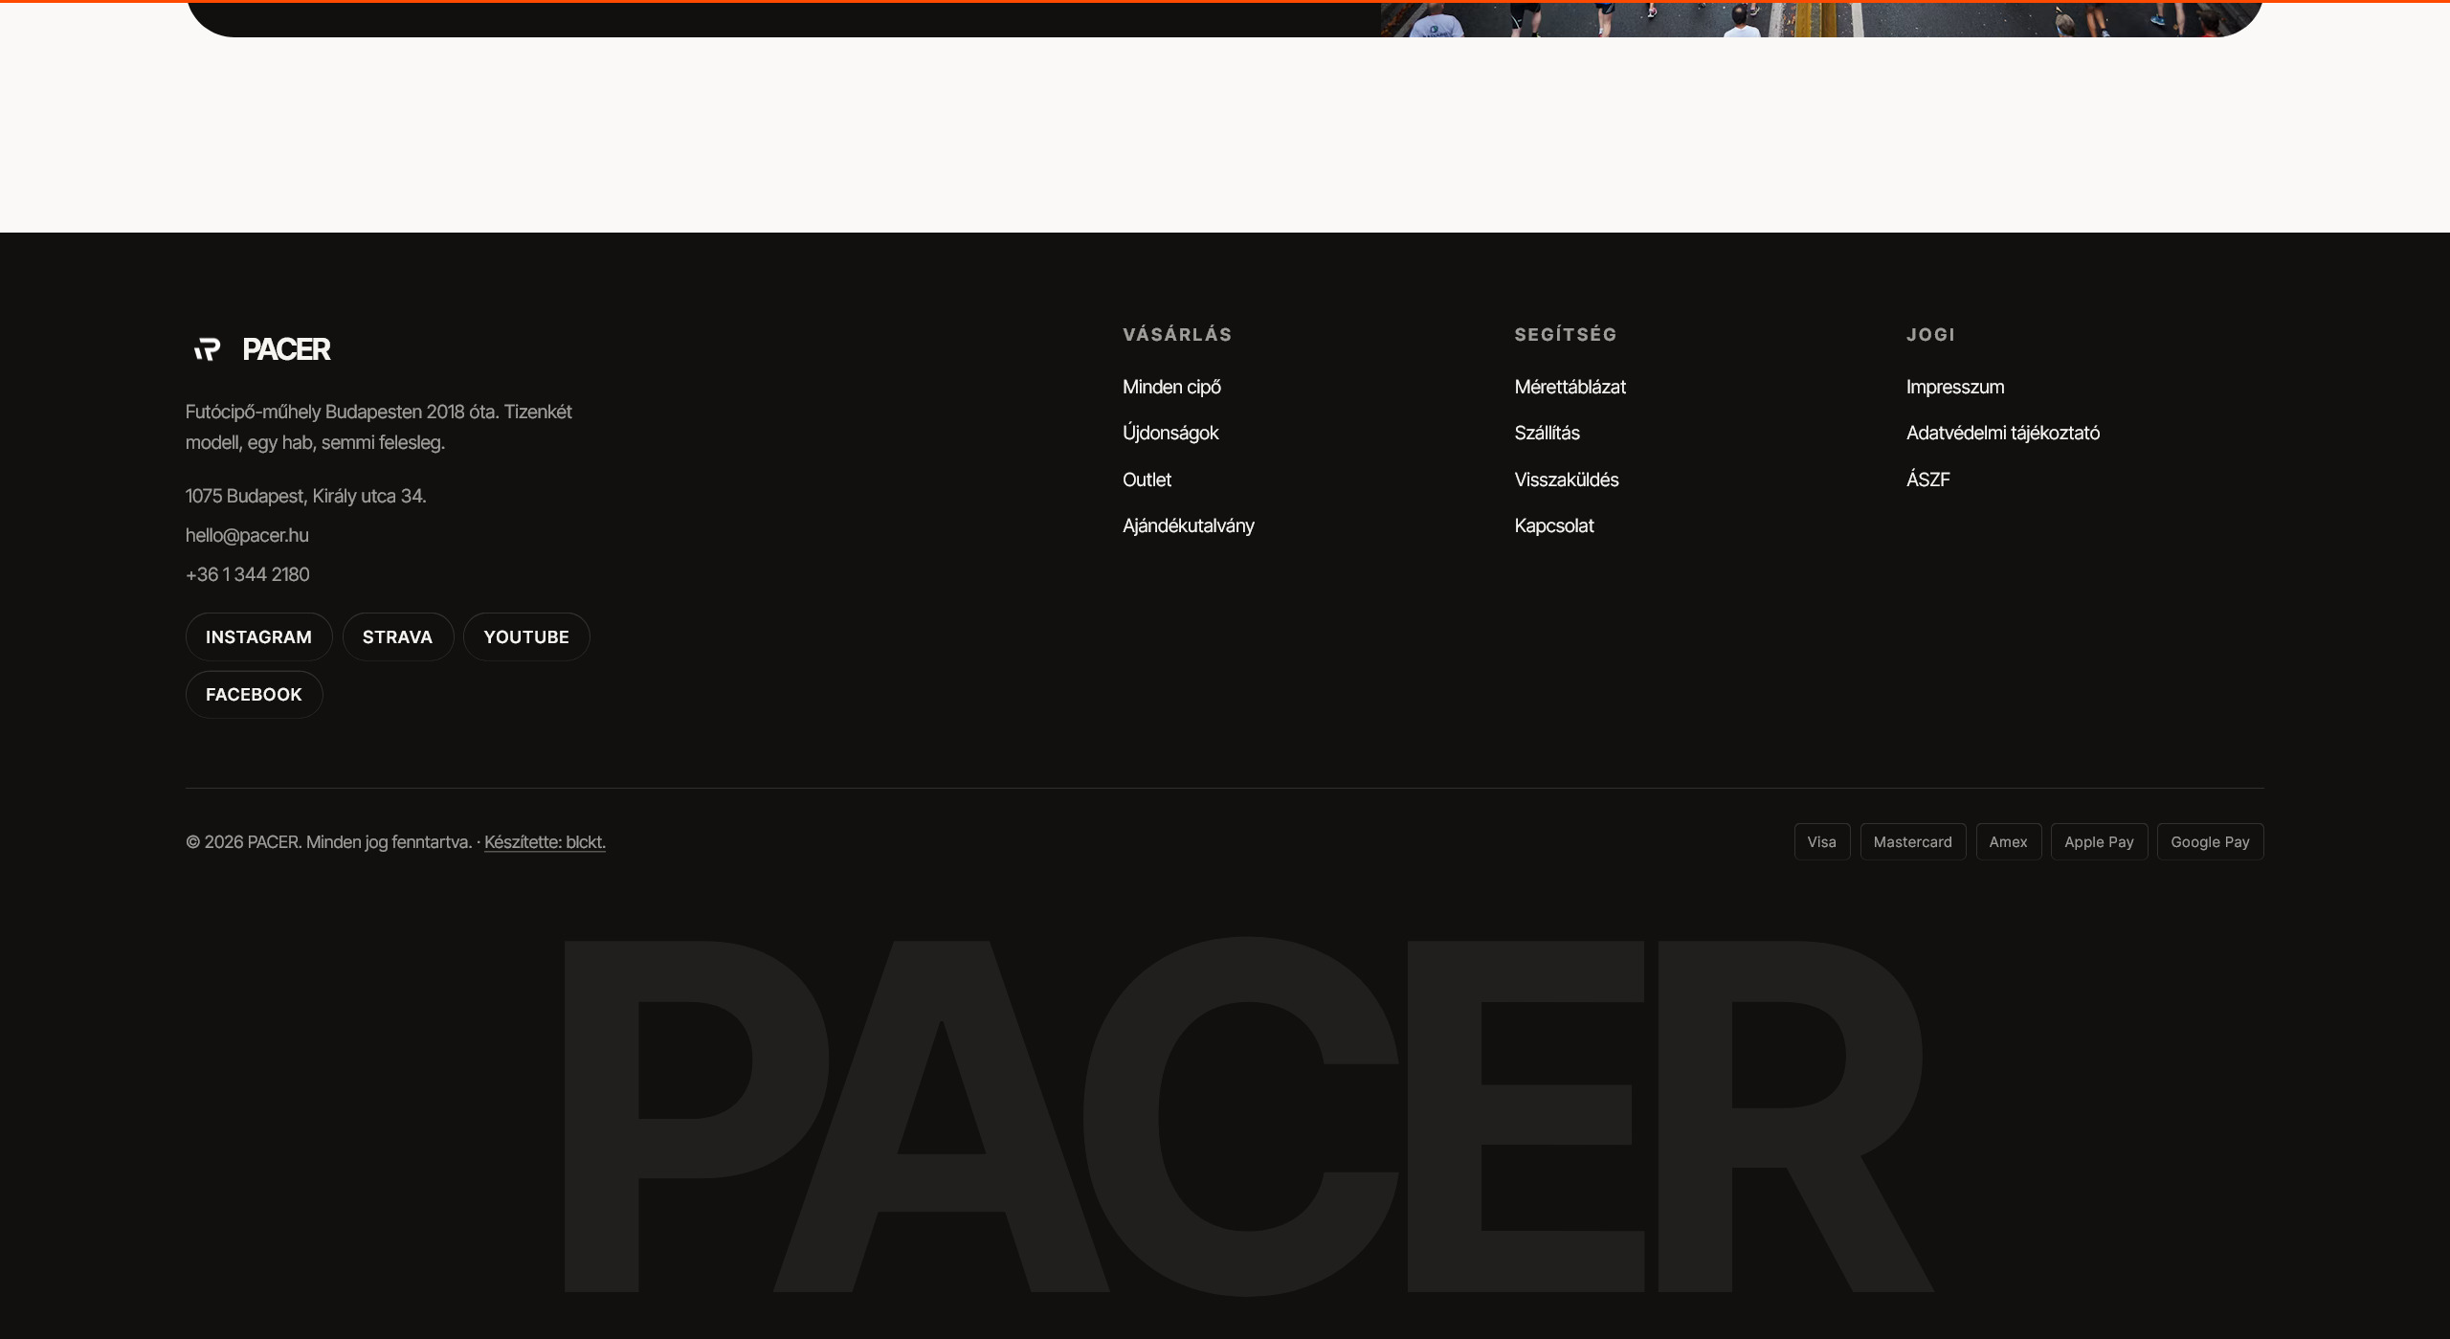Open the Facebook social link
This screenshot has height=1339, width=2450.
coord(254,694)
